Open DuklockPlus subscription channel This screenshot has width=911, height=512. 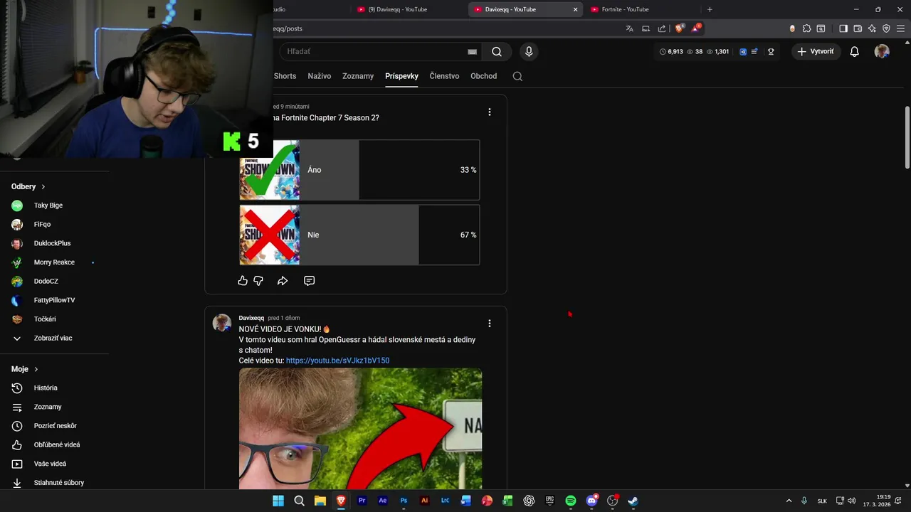click(x=53, y=243)
